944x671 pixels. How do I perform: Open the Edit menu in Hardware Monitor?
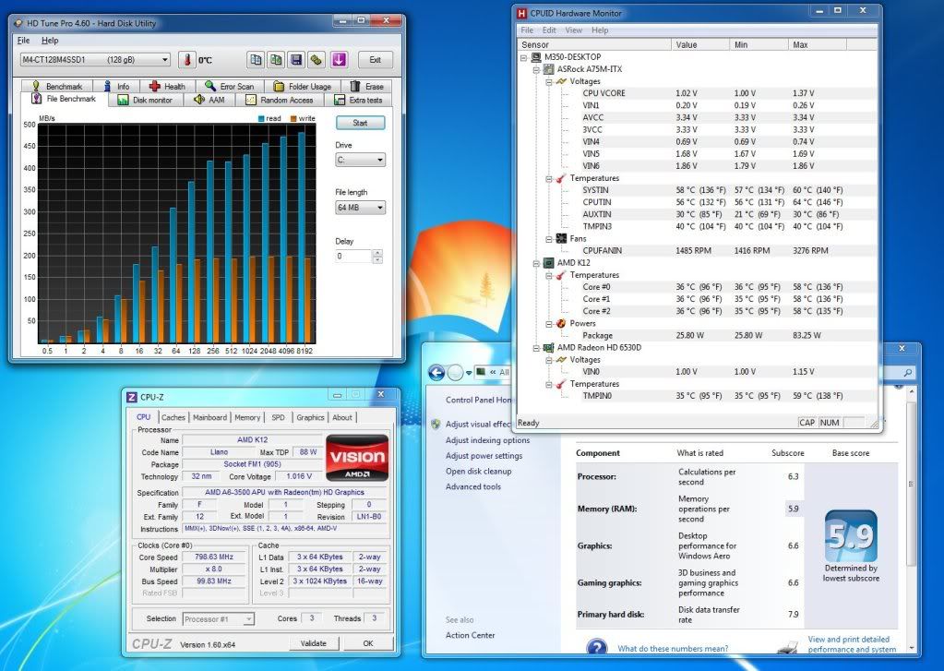[549, 30]
